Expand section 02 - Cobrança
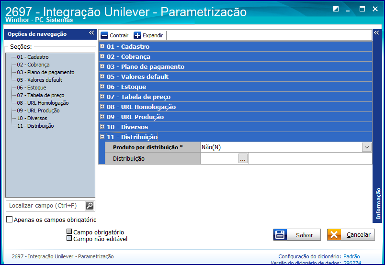This screenshot has width=385, height=265. (102, 56)
